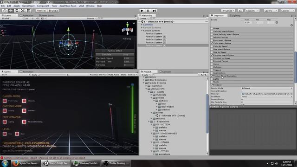Open the Window menu
Viewport: 297px width, 167px height.
pos(90,6)
